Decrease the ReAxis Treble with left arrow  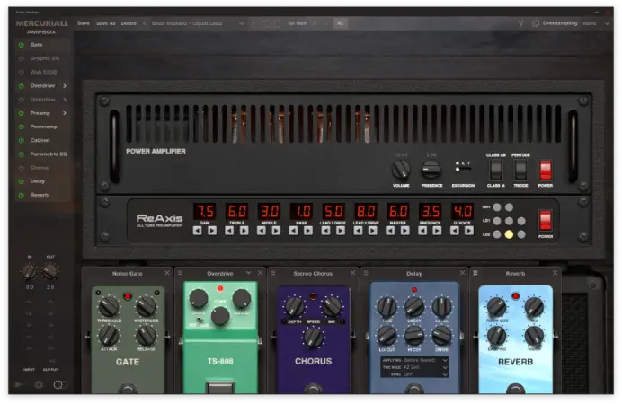pyautogui.click(x=229, y=230)
